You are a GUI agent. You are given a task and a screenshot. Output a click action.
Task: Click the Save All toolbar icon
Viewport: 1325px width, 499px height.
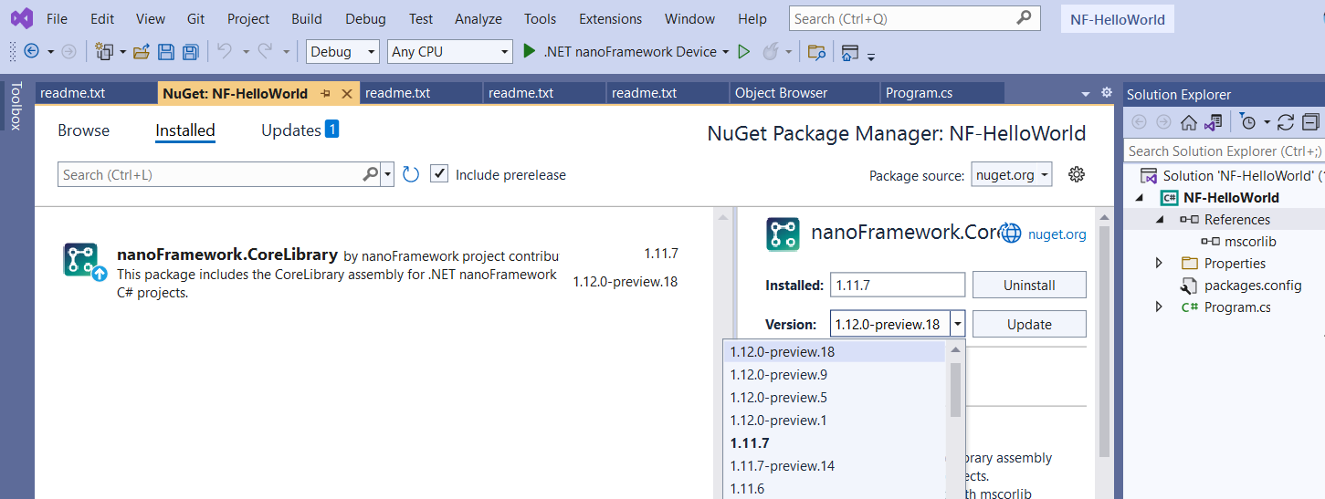coord(191,52)
